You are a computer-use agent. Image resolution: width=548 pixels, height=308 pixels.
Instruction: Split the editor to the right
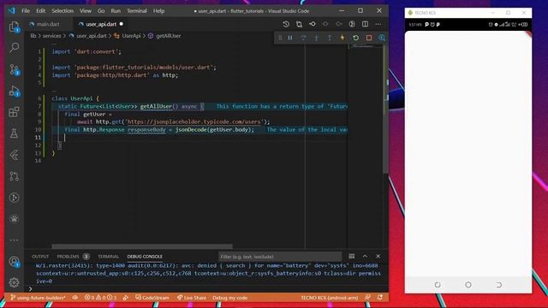(366, 24)
